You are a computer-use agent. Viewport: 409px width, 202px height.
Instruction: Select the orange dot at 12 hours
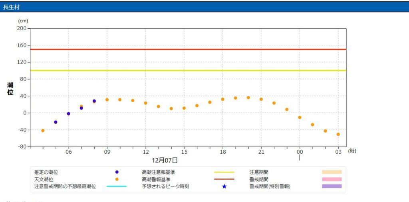click(x=145, y=103)
